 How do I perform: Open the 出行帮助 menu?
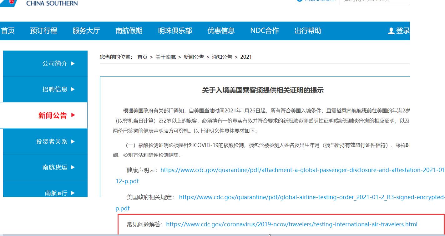(307, 31)
